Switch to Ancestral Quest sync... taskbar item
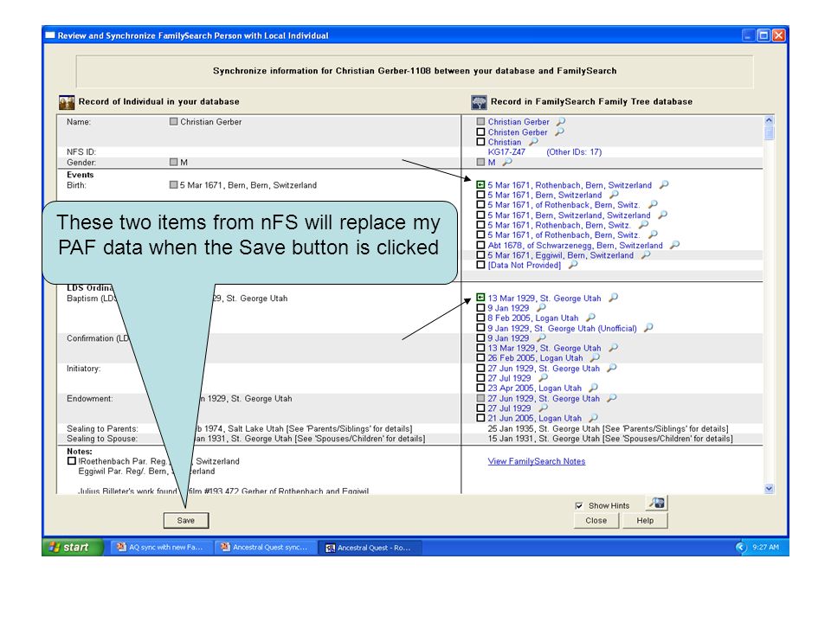831x623 pixels. [265, 547]
